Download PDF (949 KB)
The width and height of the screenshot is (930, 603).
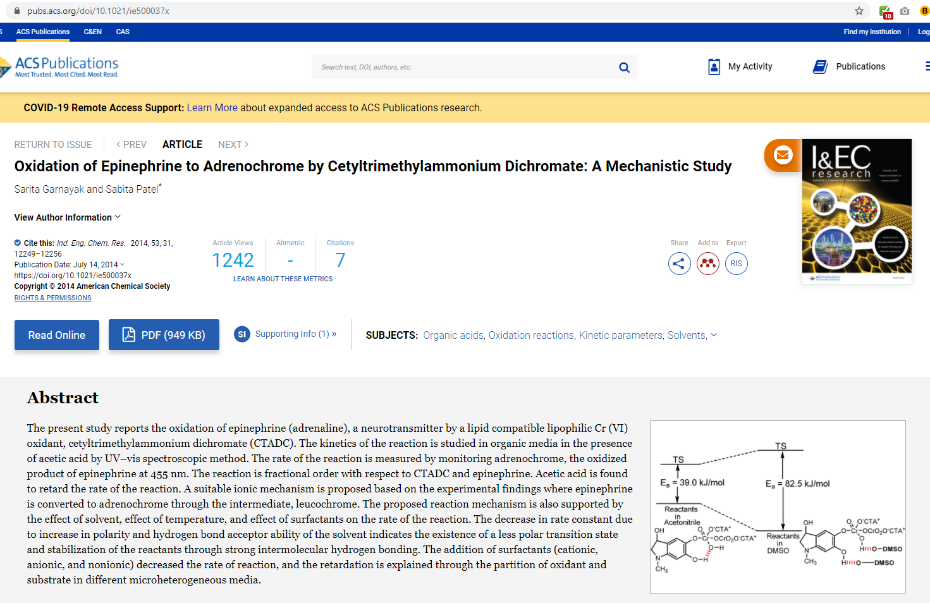click(x=164, y=335)
